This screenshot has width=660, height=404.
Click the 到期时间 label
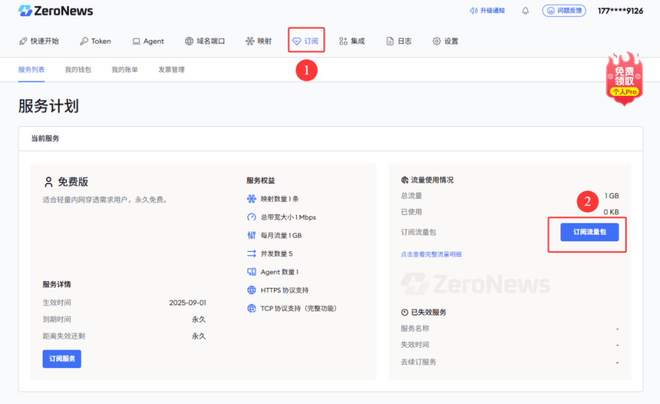57,320
